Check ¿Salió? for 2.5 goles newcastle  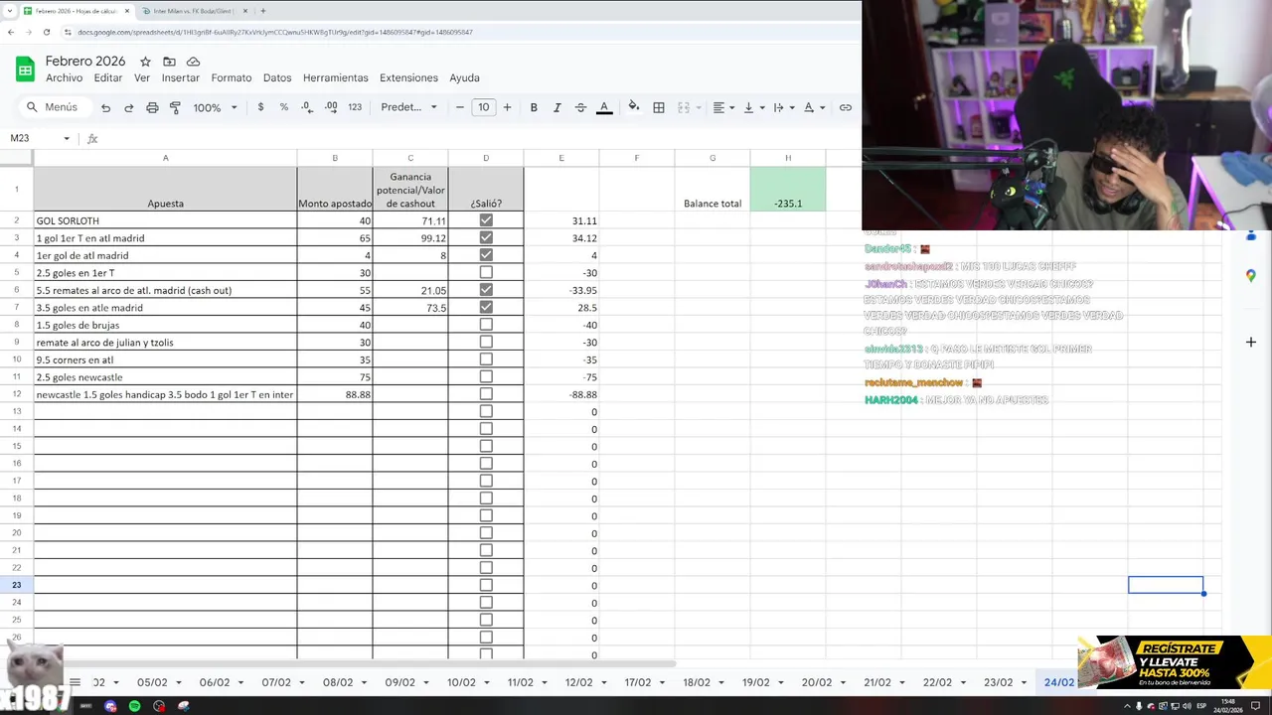(486, 377)
